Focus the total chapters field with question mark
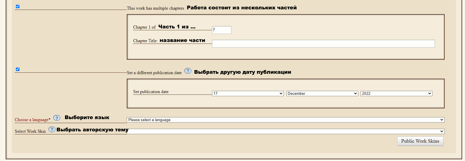Screen dimensions: 465x161 click(222, 30)
